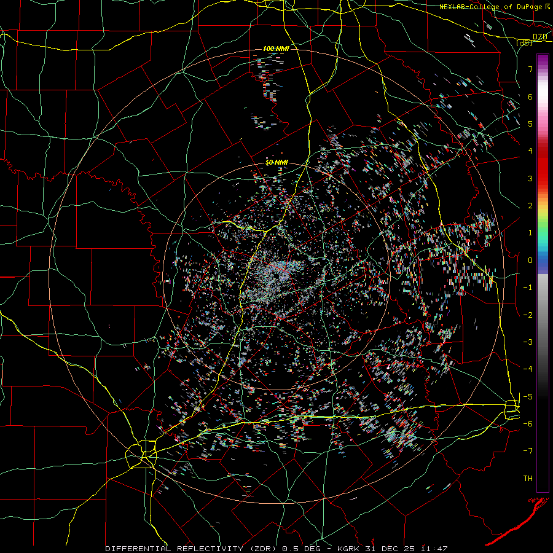Click the 'TH' label on color scale
The width and height of the screenshot is (553, 553).
[528, 478]
